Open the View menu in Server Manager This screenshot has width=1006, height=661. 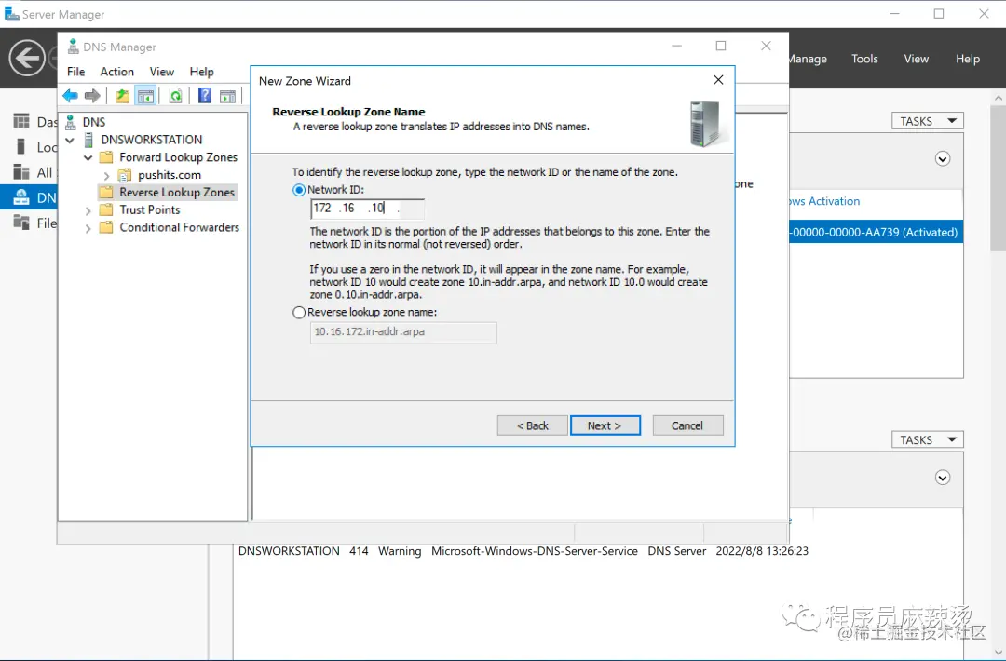[x=916, y=59]
